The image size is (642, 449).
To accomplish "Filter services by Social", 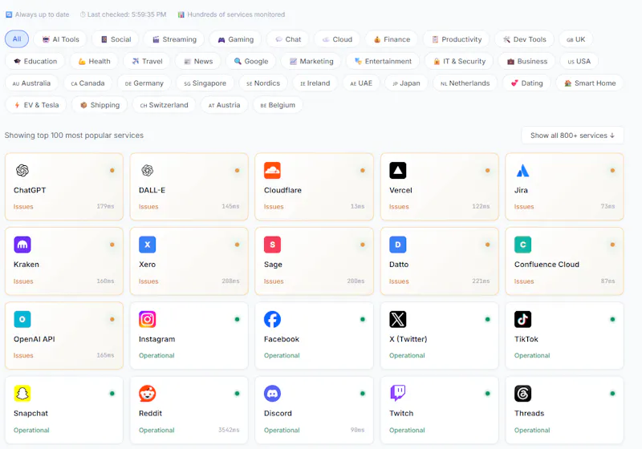I will point(116,39).
